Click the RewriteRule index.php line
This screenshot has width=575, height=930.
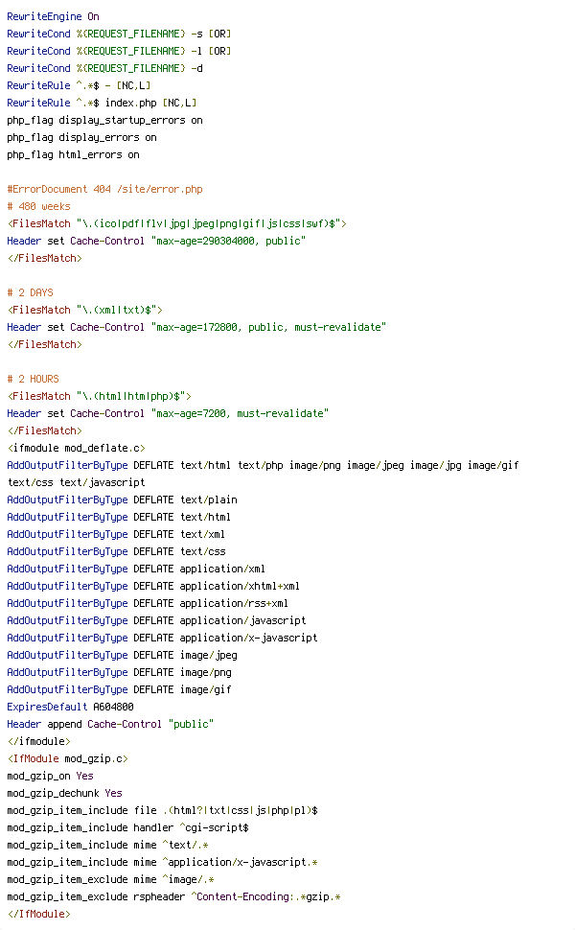click(102, 104)
